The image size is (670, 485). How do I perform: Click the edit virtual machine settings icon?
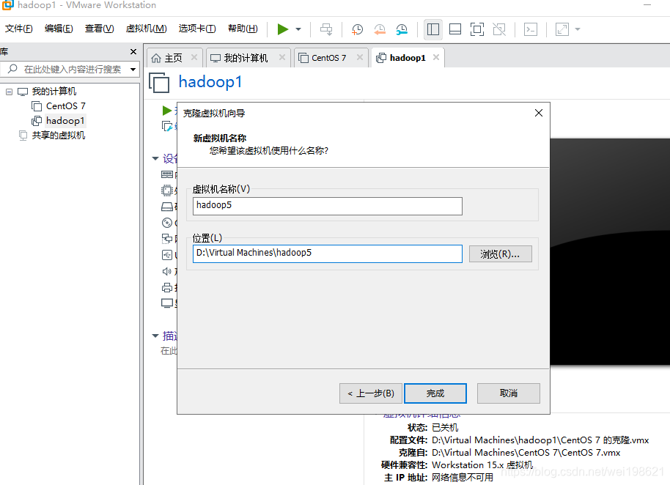click(167, 126)
